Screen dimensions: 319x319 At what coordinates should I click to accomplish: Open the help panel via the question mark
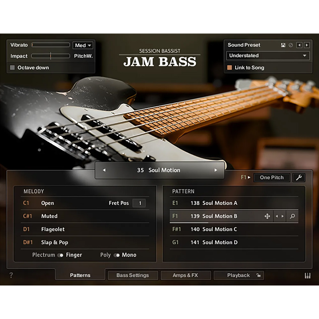pyautogui.click(x=11, y=275)
